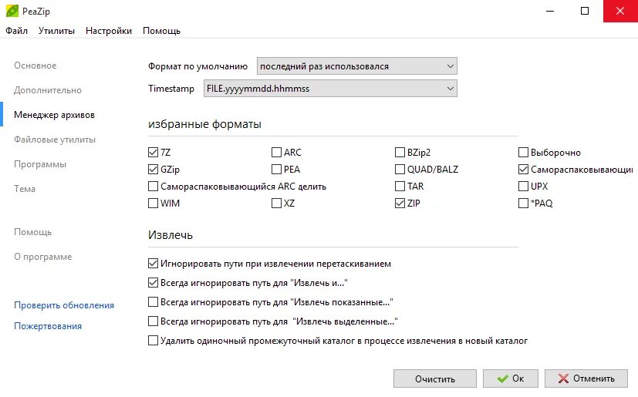Expand the Формат по умолчанию dropdown
Viewport: 638px width, 397px height.
[357, 66]
